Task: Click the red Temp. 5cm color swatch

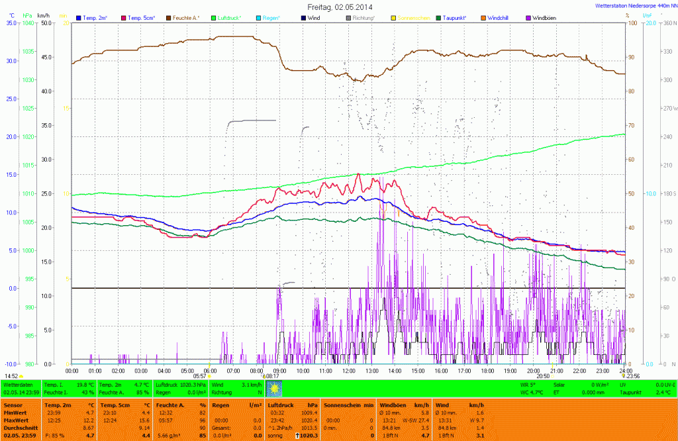Action: [124, 17]
